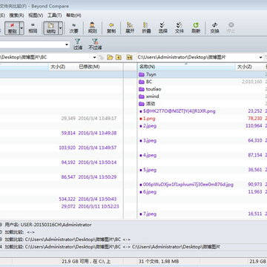Click into the filter text input box

(32, 44)
